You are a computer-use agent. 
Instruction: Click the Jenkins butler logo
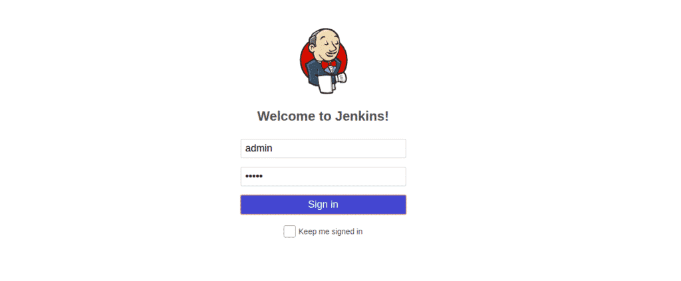[x=324, y=61]
